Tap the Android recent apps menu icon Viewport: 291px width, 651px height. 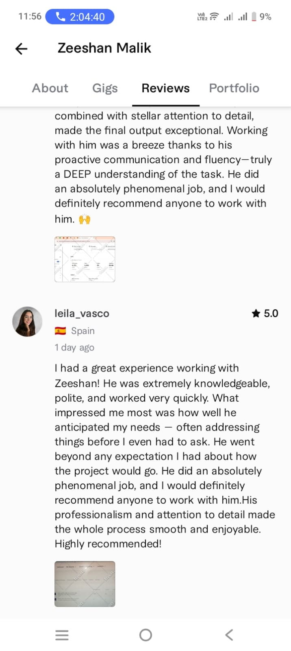point(62,635)
